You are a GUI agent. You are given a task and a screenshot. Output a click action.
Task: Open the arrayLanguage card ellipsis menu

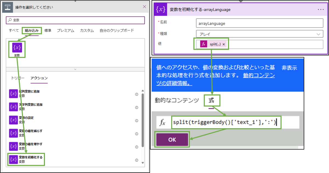click(321, 10)
